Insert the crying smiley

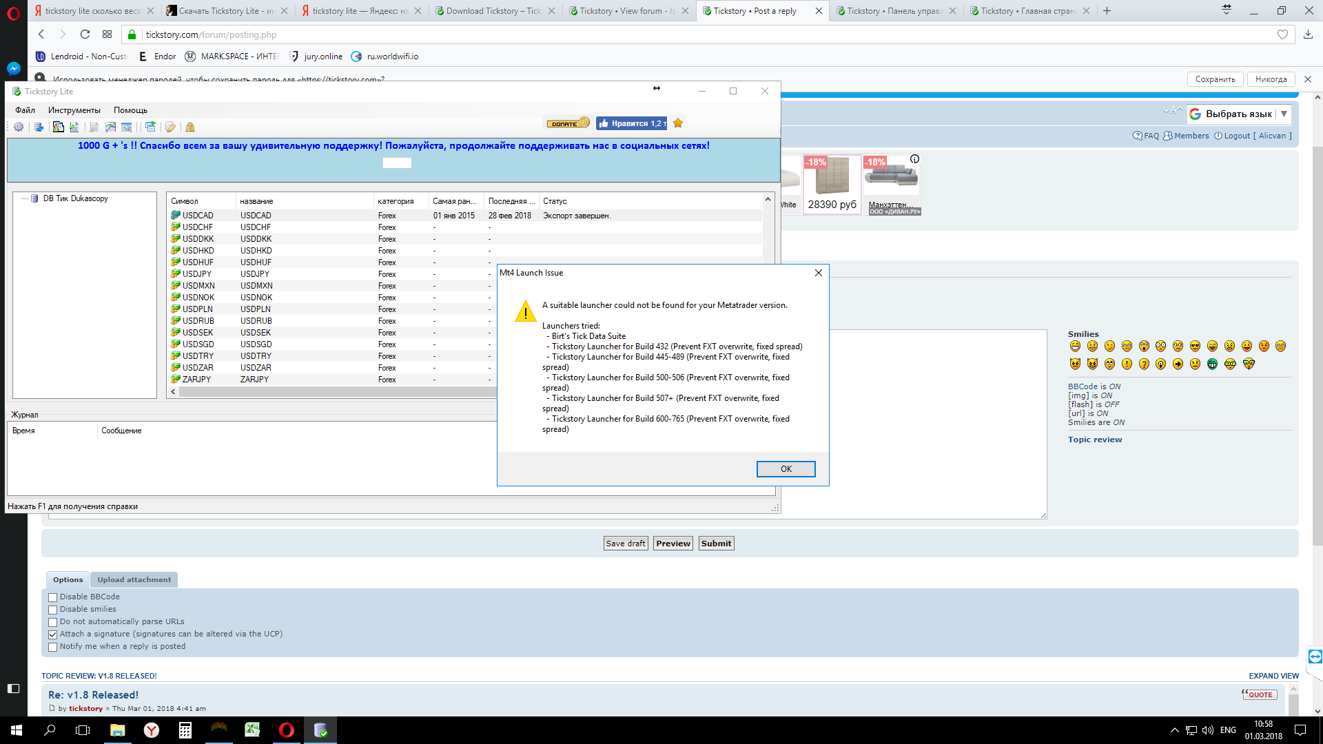coord(1280,347)
